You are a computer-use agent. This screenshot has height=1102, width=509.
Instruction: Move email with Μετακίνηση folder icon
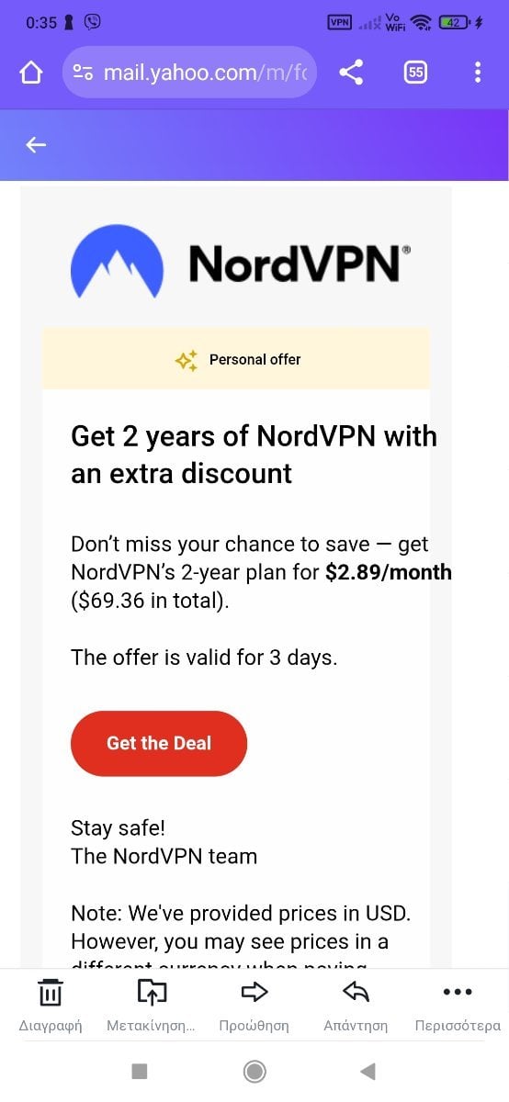coord(151,1005)
